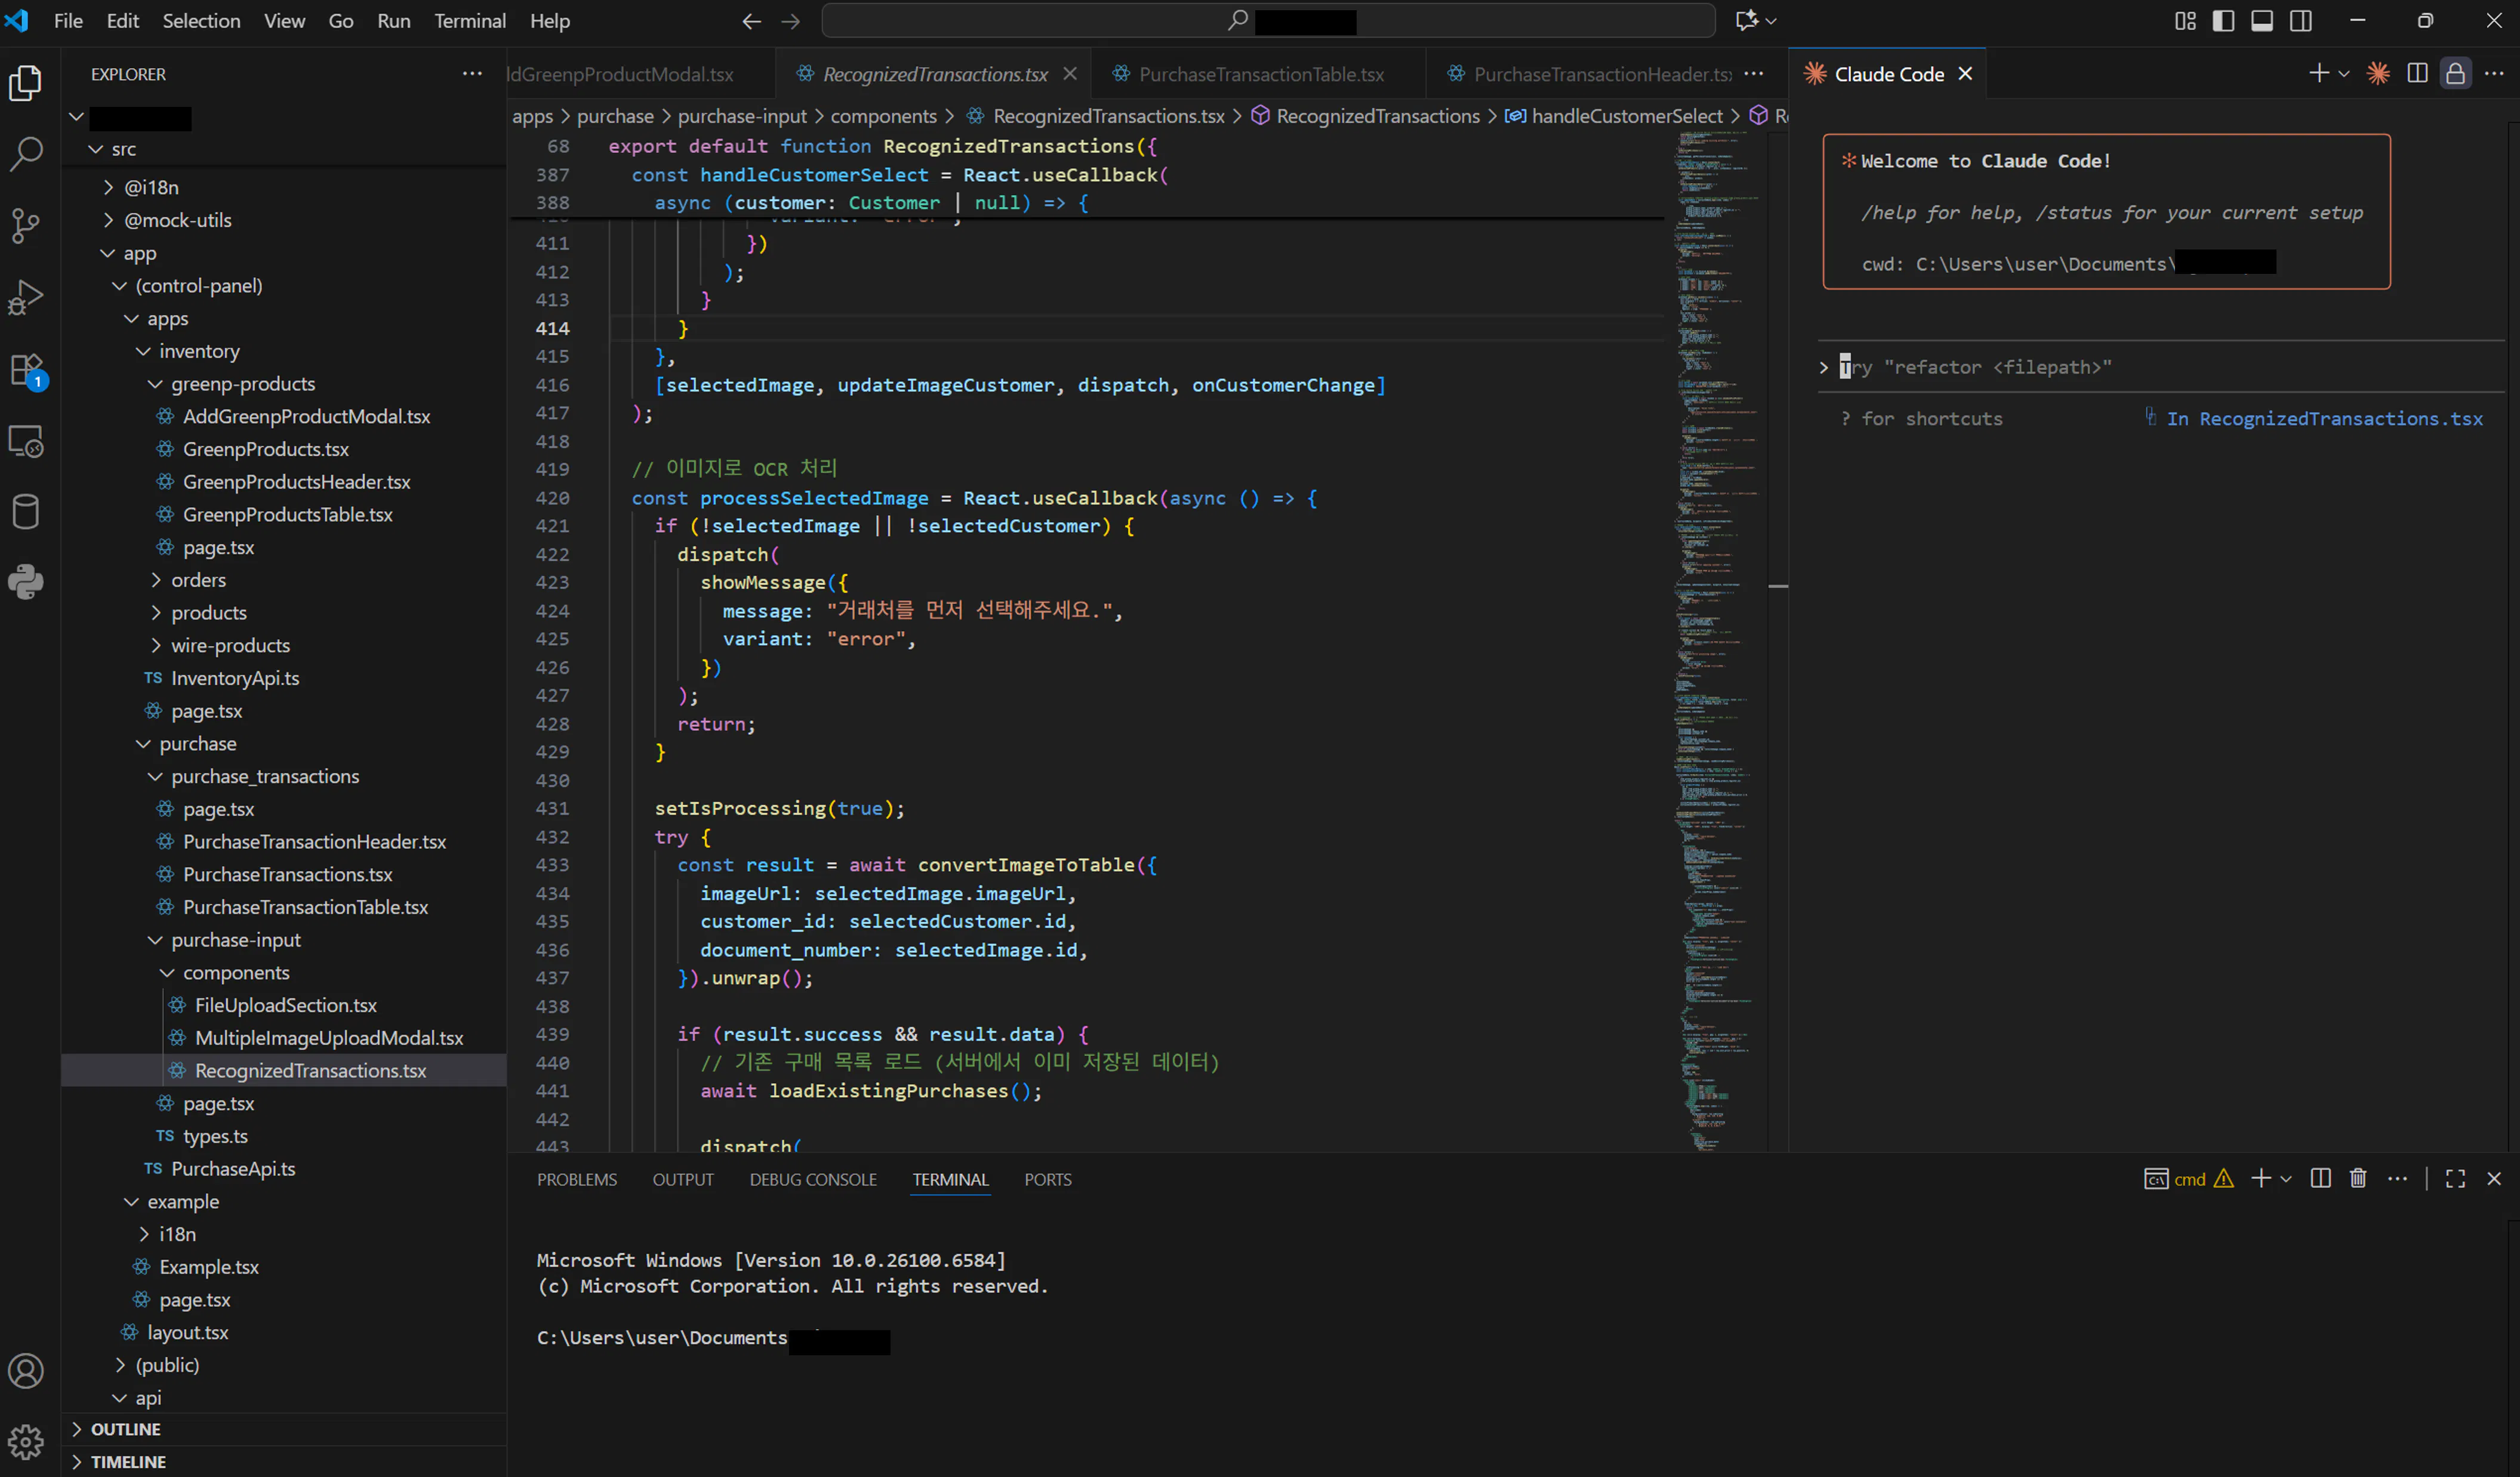Viewport: 2520px width, 1477px height.
Task: Click the handleCustomerSelect breadcrumb
Action: 1626,116
